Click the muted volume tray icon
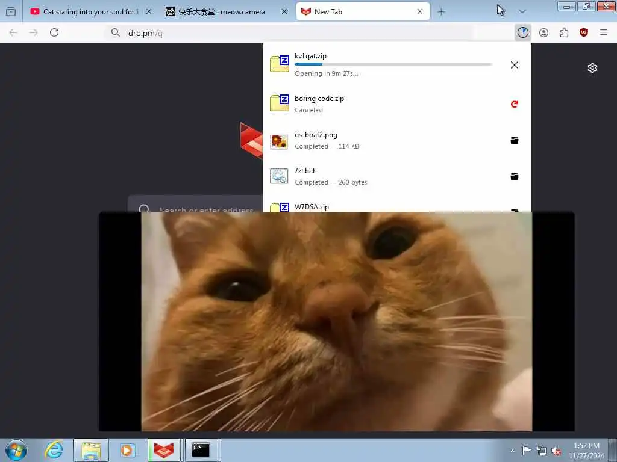Viewport: 617px width, 462px height. tap(556, 451)
